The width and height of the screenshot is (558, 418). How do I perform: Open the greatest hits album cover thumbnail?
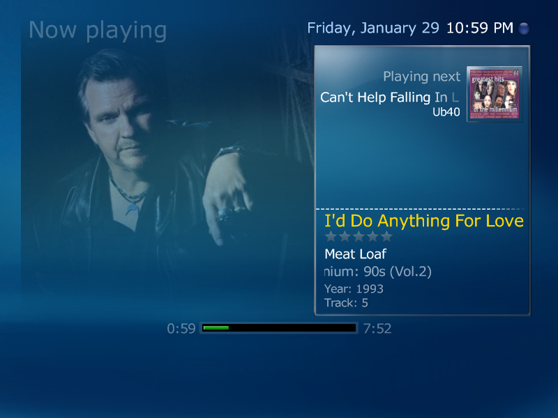495,94
